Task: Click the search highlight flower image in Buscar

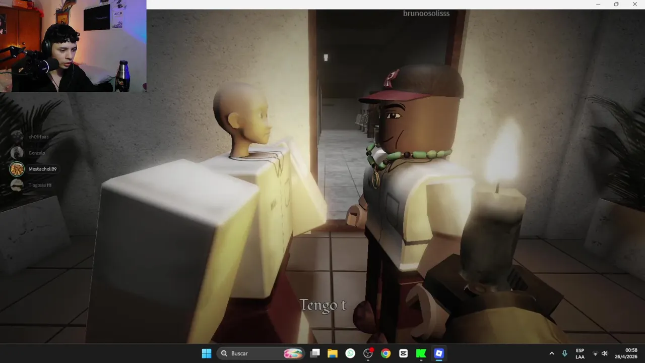Action: pyautogui.click(x=293, y=353)
